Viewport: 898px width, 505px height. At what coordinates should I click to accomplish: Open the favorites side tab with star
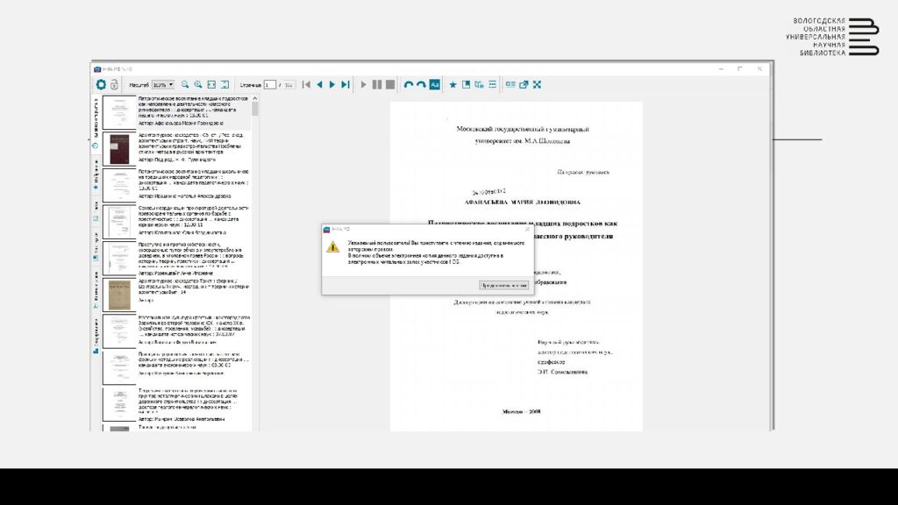click(96, 174)
